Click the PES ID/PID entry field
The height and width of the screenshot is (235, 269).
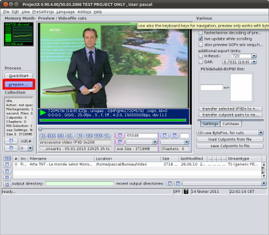(212, 88)
